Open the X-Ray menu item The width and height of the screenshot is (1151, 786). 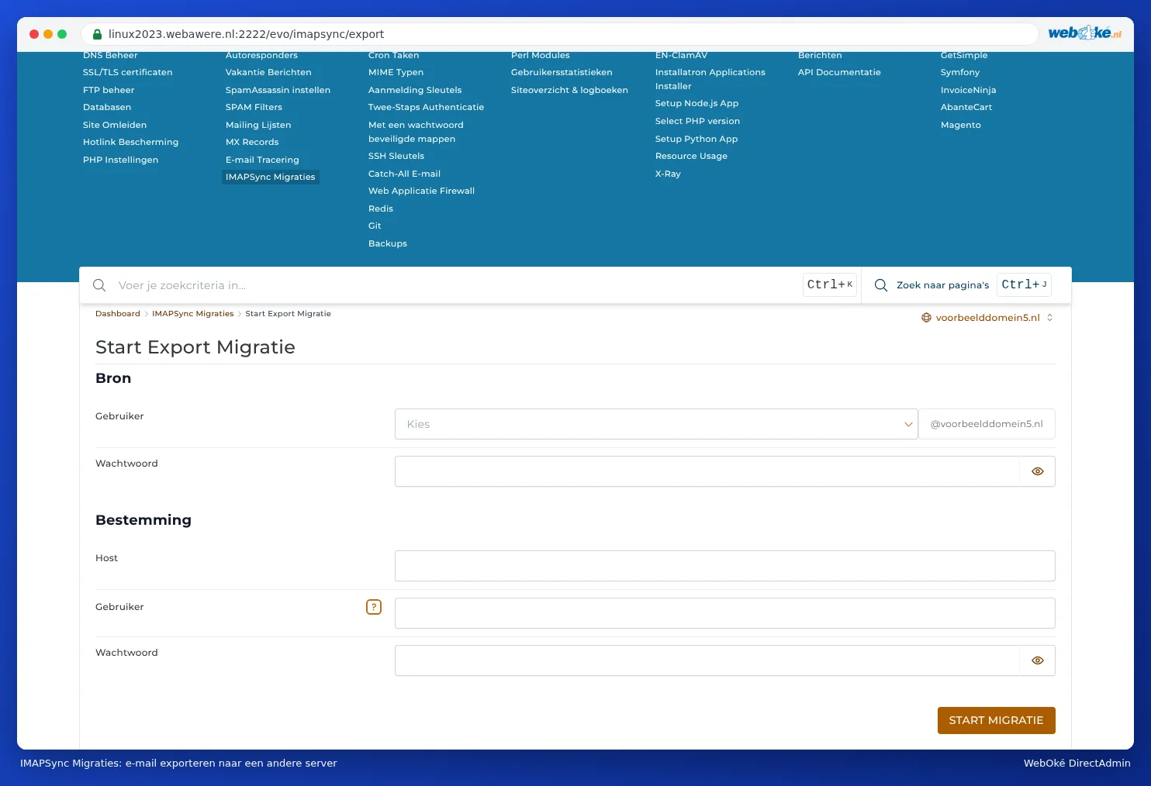(x=668, y=174)
